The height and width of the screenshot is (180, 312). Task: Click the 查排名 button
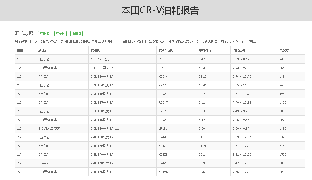[44, 34]
